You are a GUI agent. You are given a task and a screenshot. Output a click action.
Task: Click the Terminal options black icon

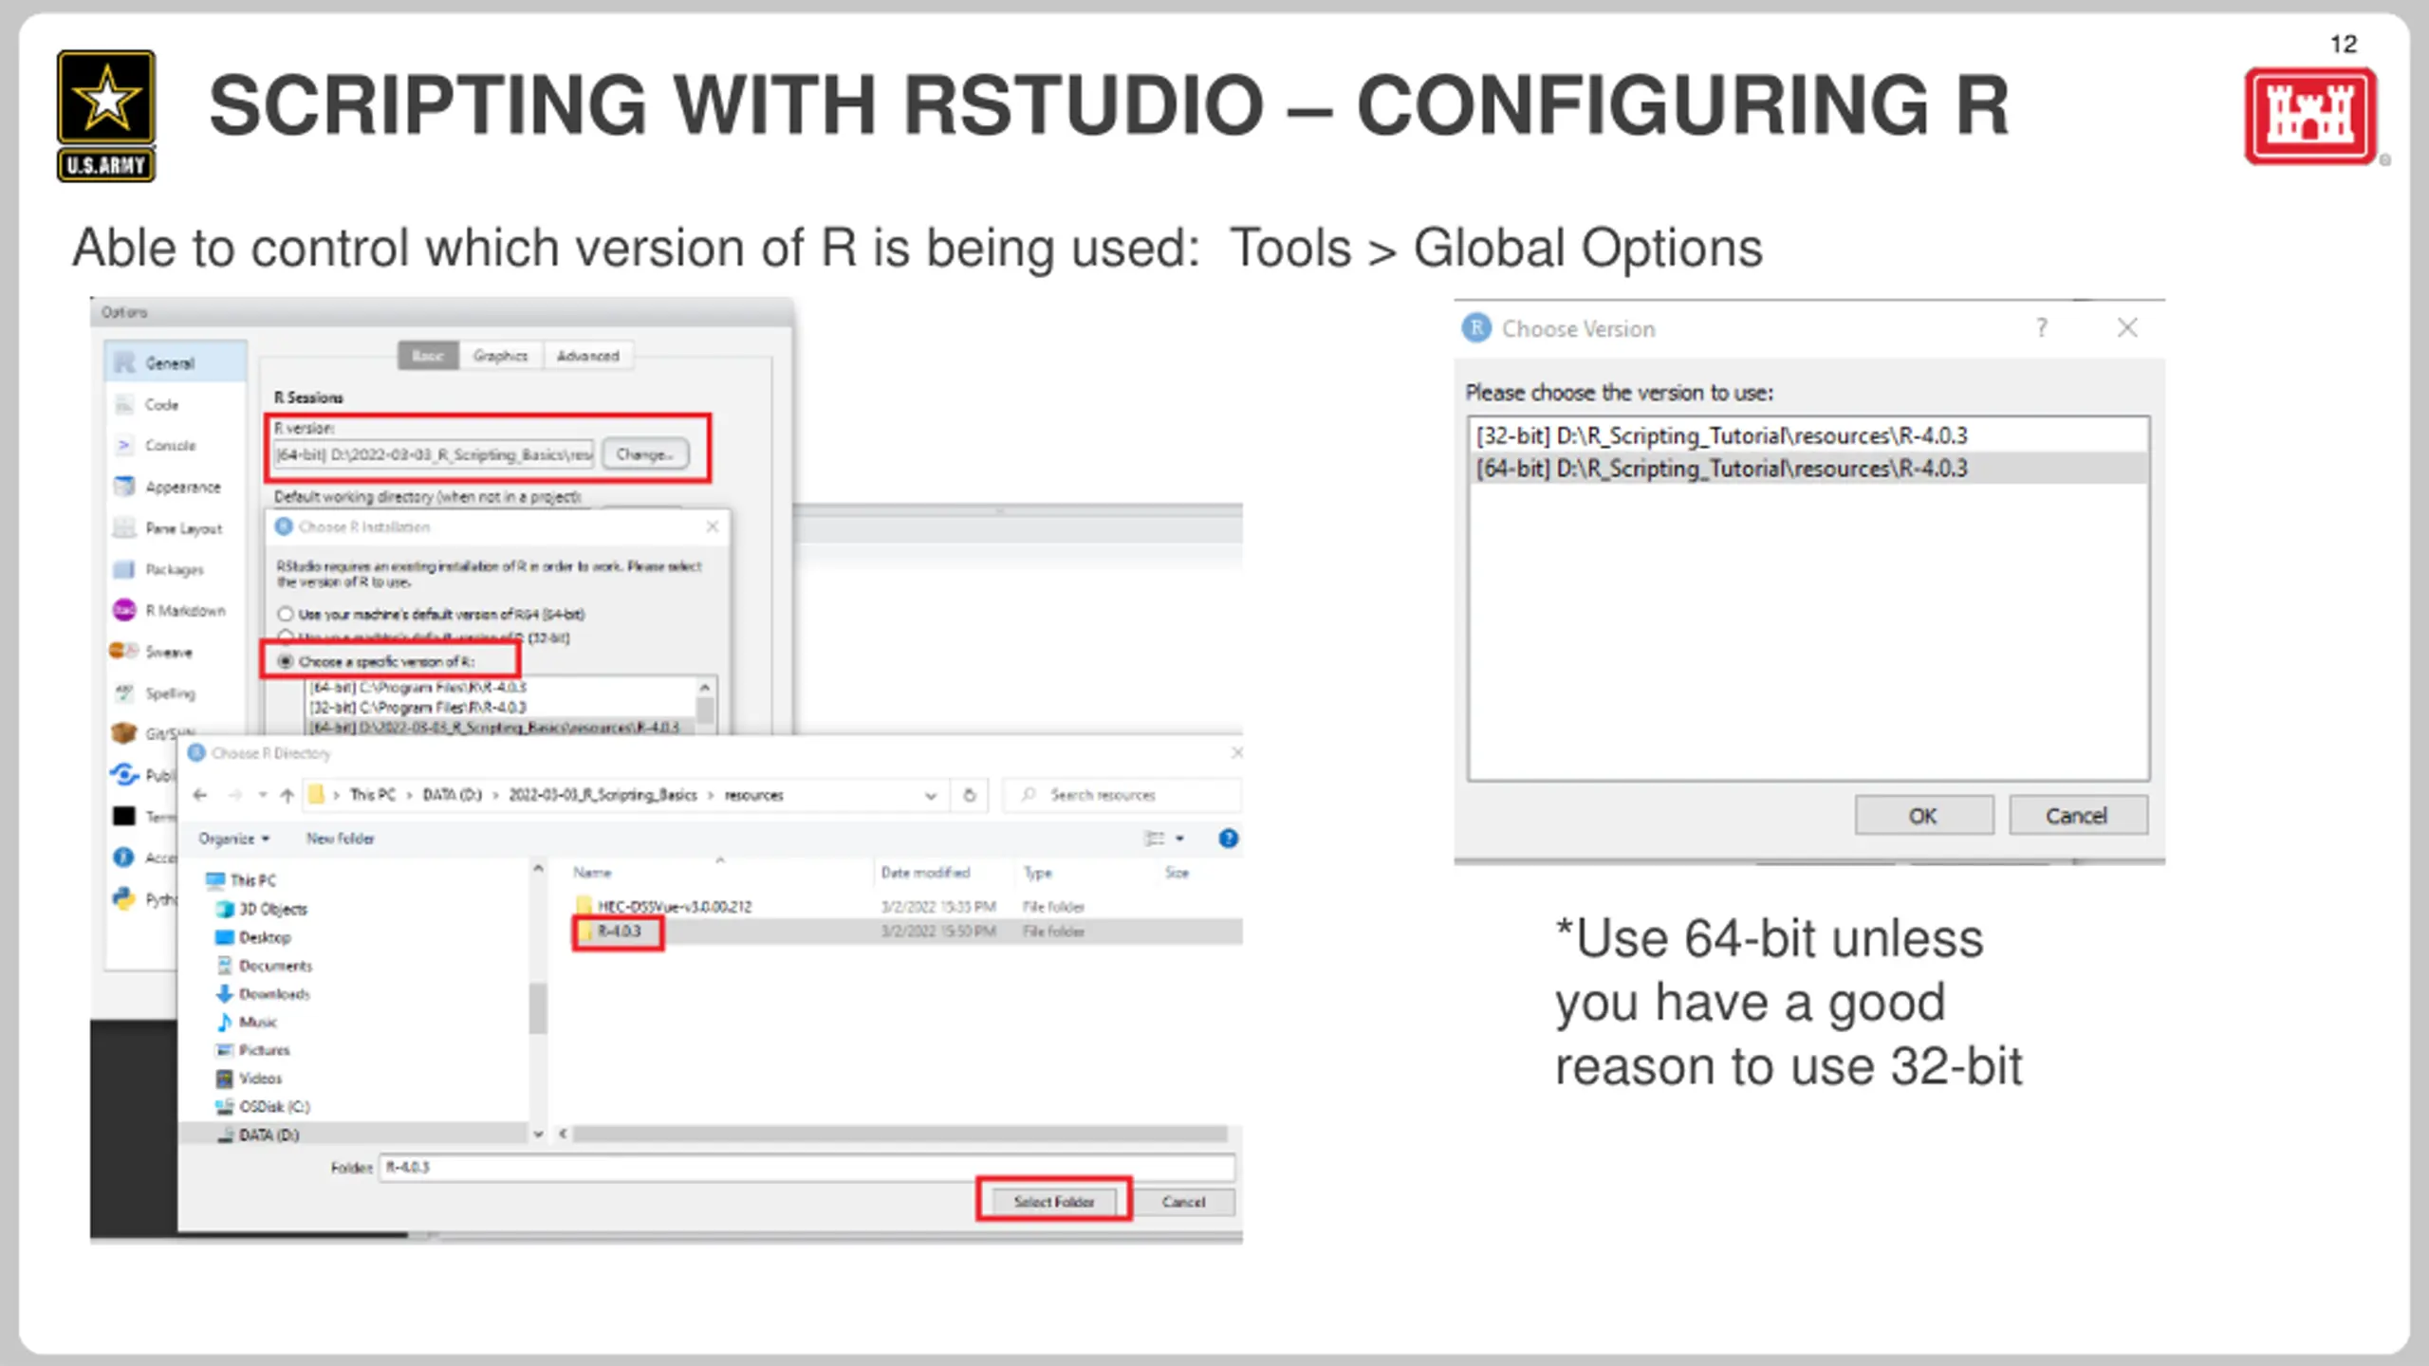point(124,816)
